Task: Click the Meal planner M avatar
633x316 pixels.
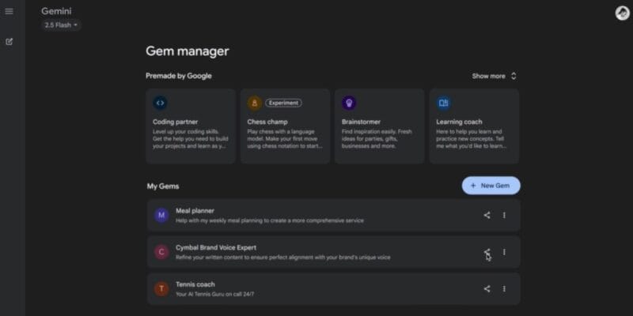Action: (x=161, y=215)
